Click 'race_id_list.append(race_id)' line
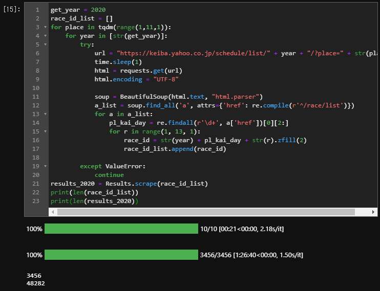 click(175, 149)
